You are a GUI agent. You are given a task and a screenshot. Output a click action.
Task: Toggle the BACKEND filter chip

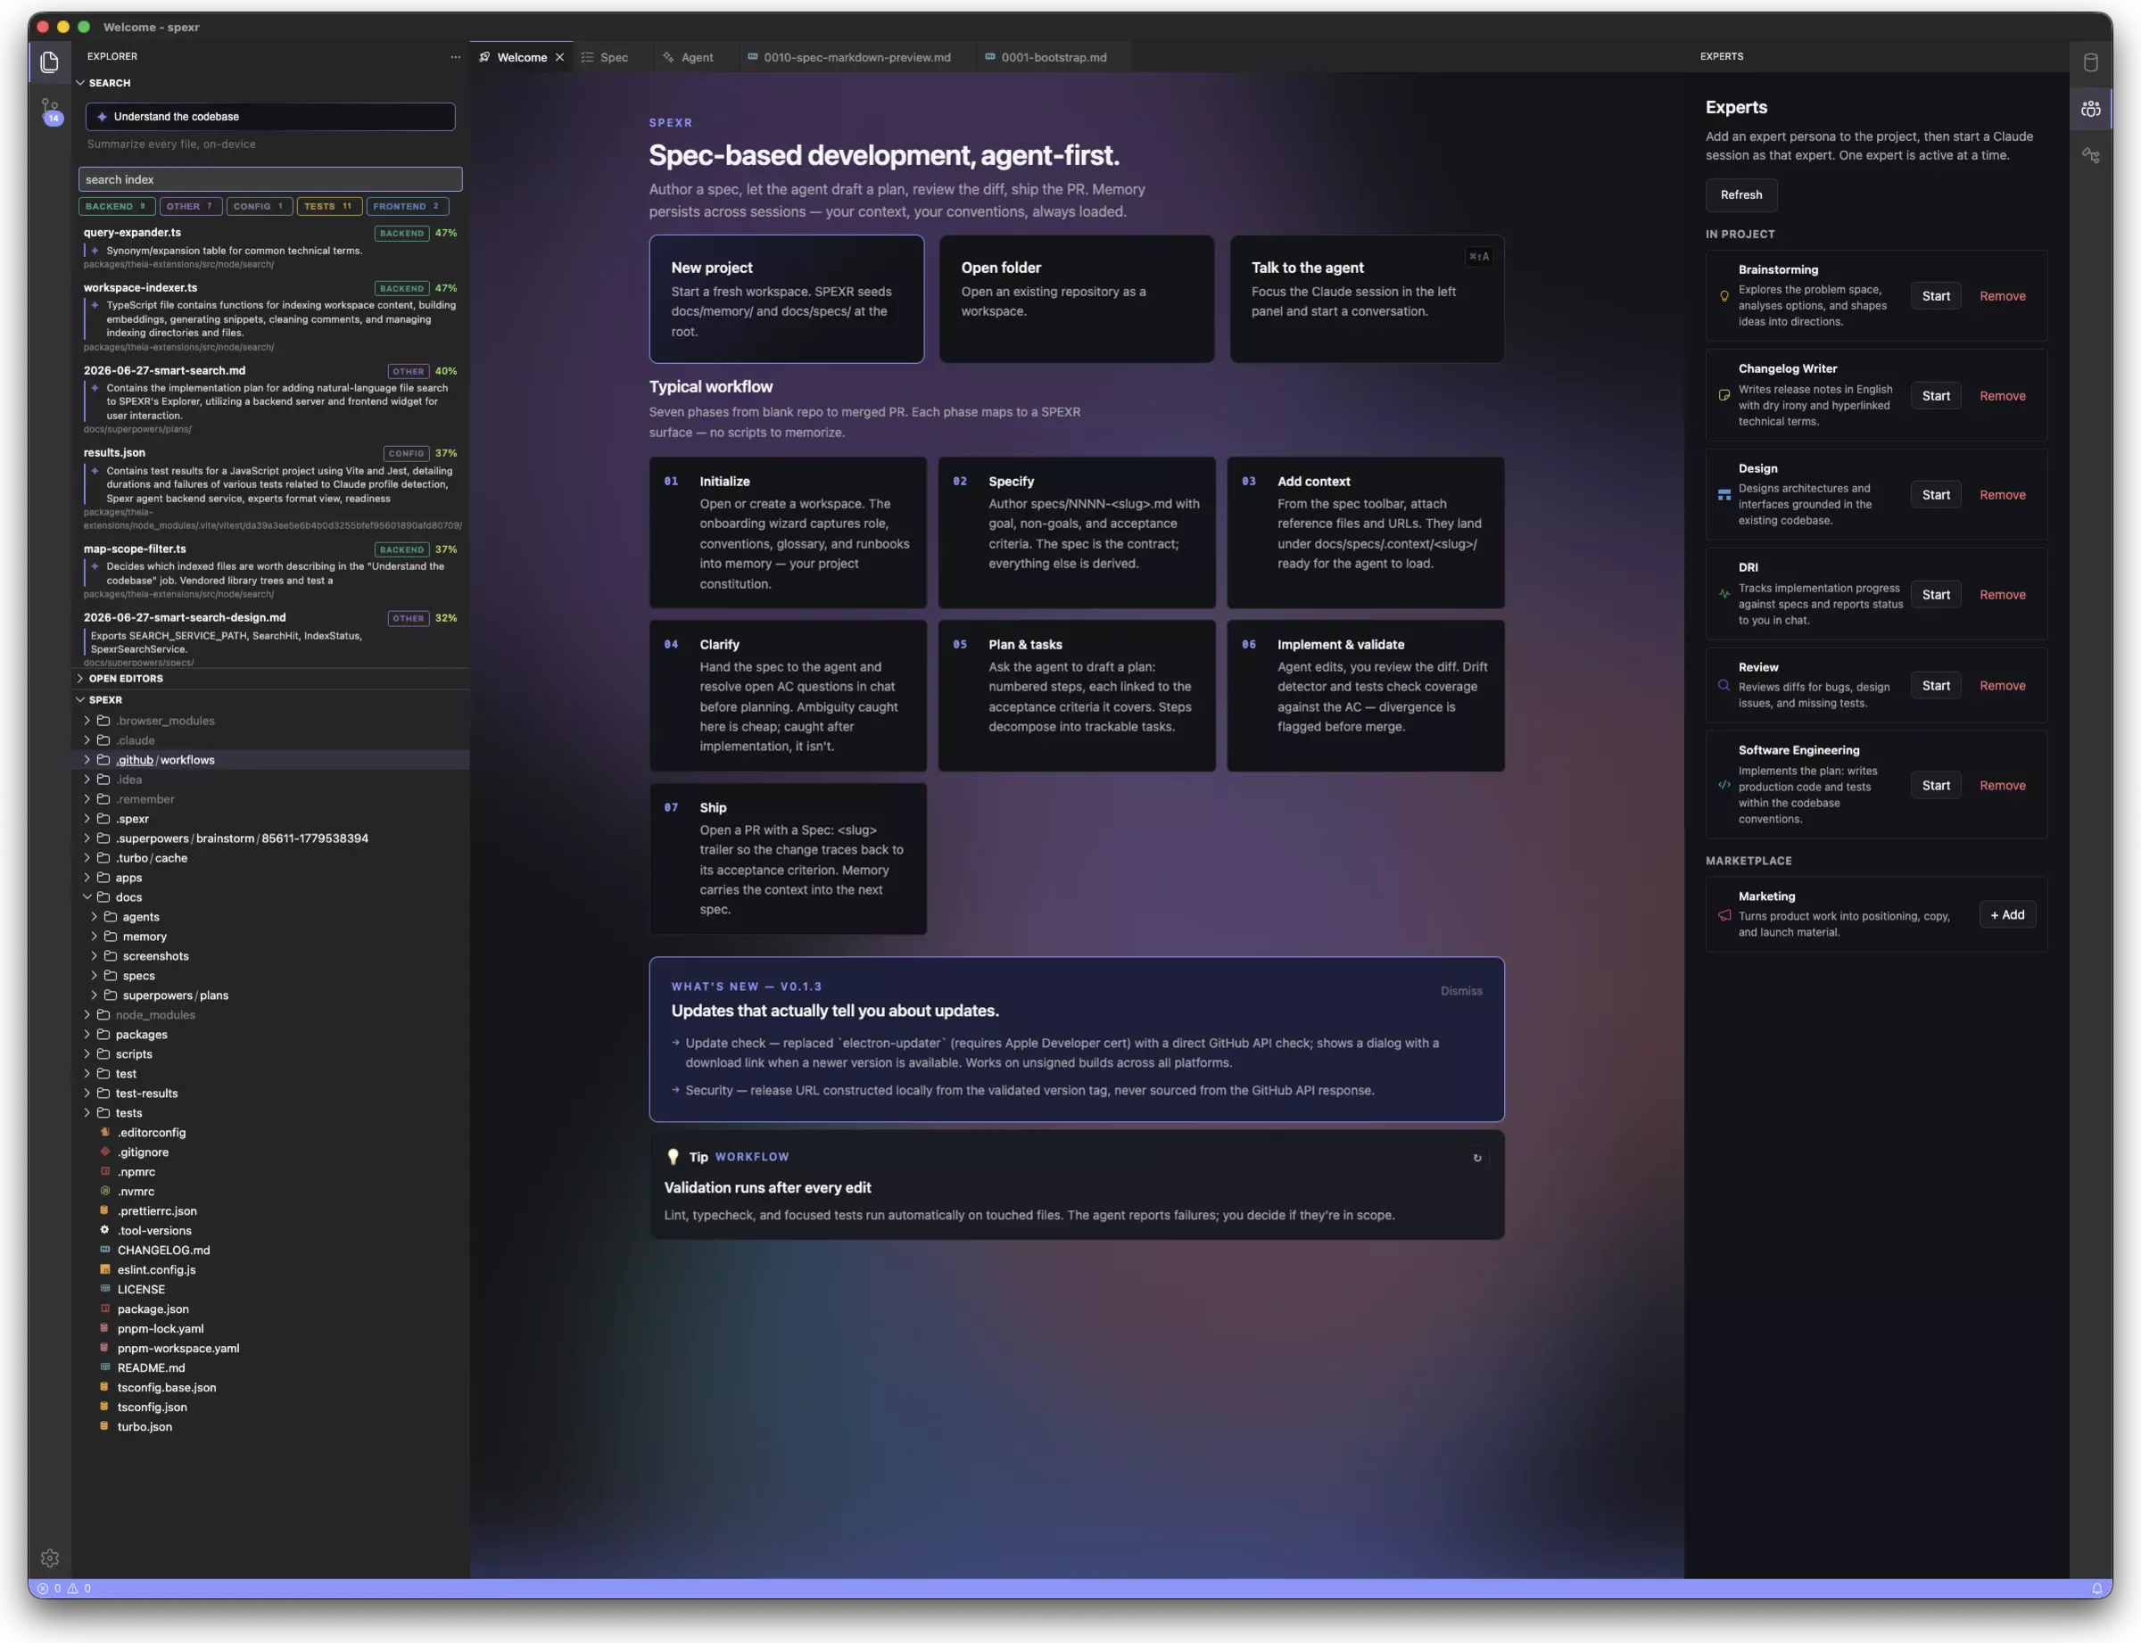tap(115, 206)
